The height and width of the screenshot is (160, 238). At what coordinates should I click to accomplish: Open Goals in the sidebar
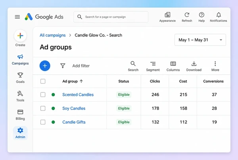[x=20, y=78]
